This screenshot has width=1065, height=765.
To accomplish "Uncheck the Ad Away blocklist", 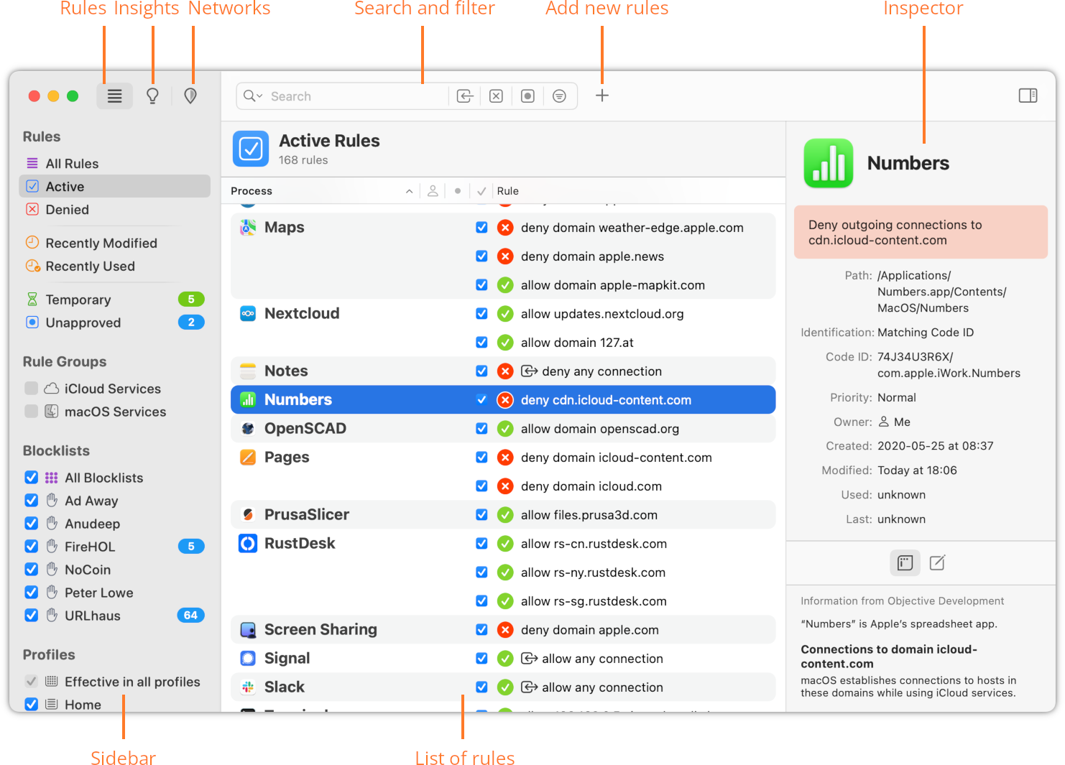I will point(31,501).
